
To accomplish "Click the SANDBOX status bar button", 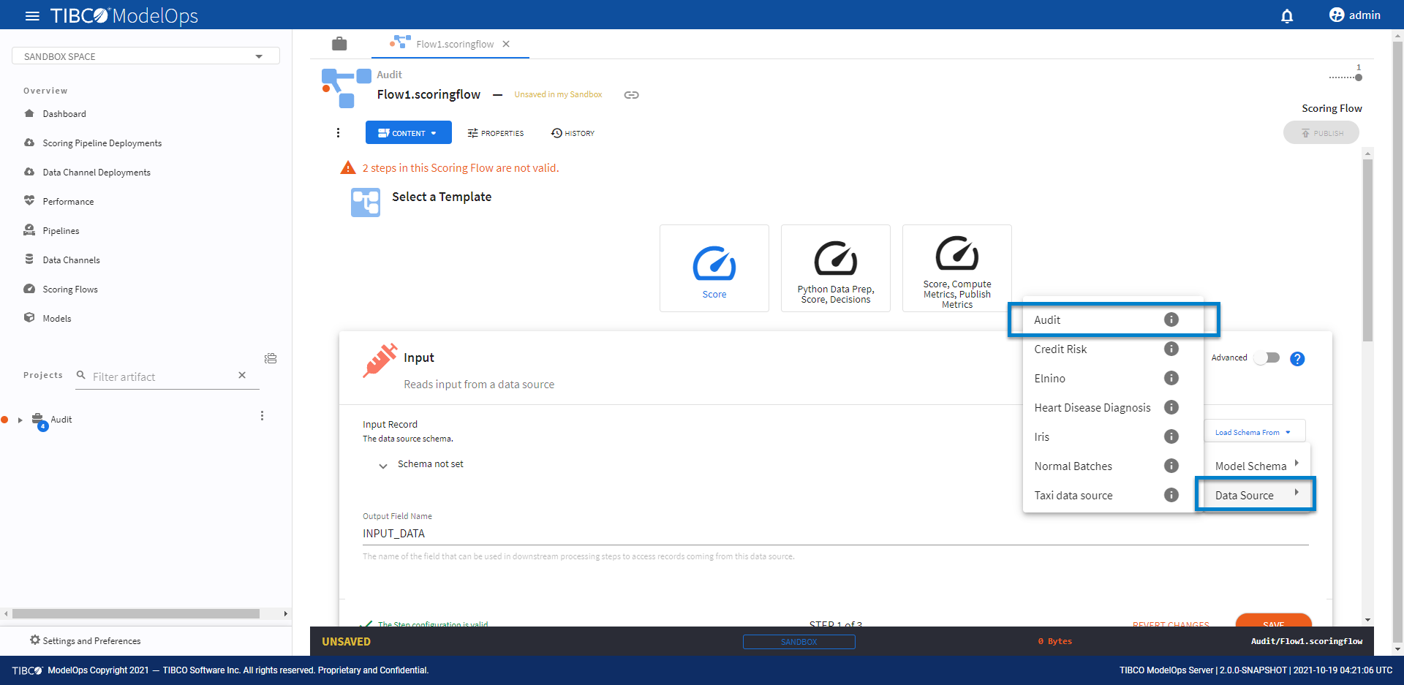I will pyautogui.click(x=799, y=642).
